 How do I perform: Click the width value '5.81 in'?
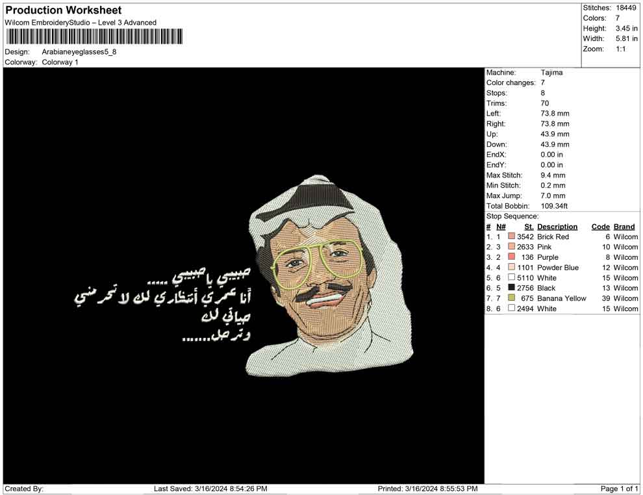pyautogui.click(x=627, y=38)
